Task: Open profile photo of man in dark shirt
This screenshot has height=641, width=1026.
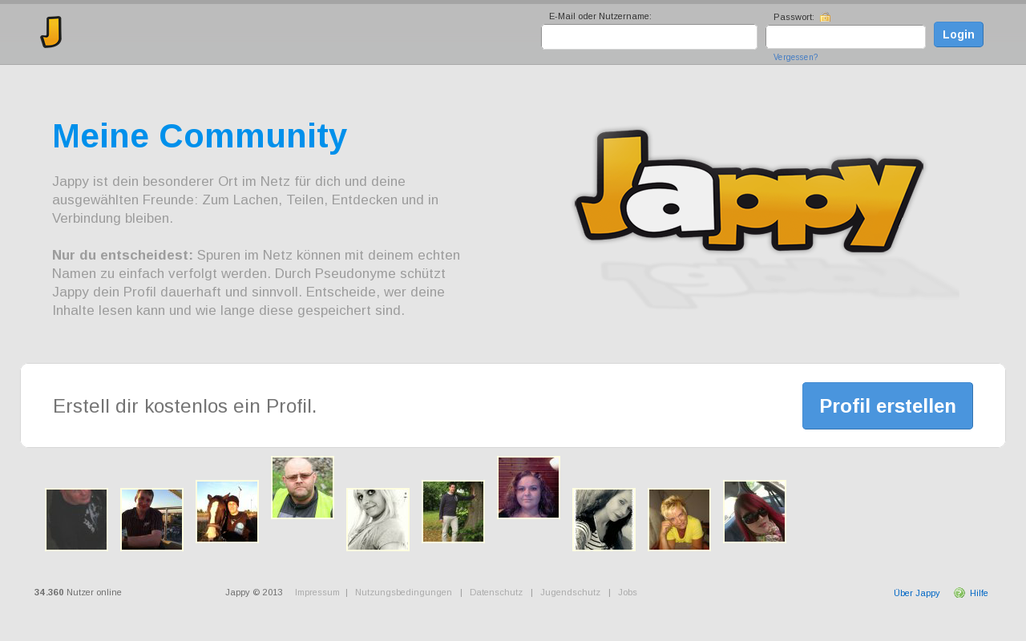Action: [76, 520]
